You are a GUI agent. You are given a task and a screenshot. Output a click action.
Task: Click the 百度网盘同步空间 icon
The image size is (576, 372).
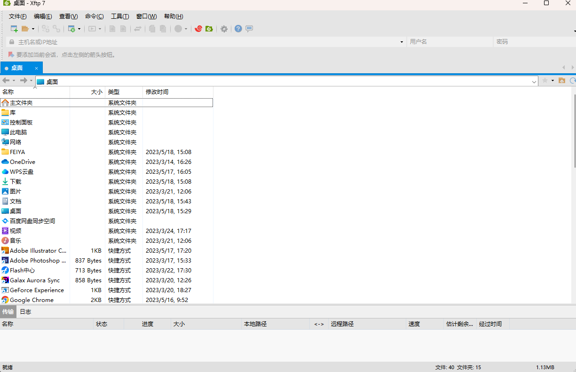click(x=5, y=221)
